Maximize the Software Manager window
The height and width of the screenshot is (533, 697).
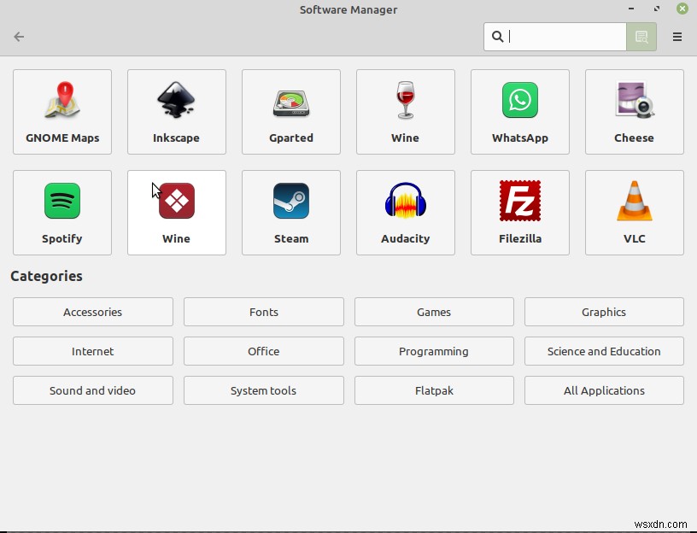[x=657, y=9]
